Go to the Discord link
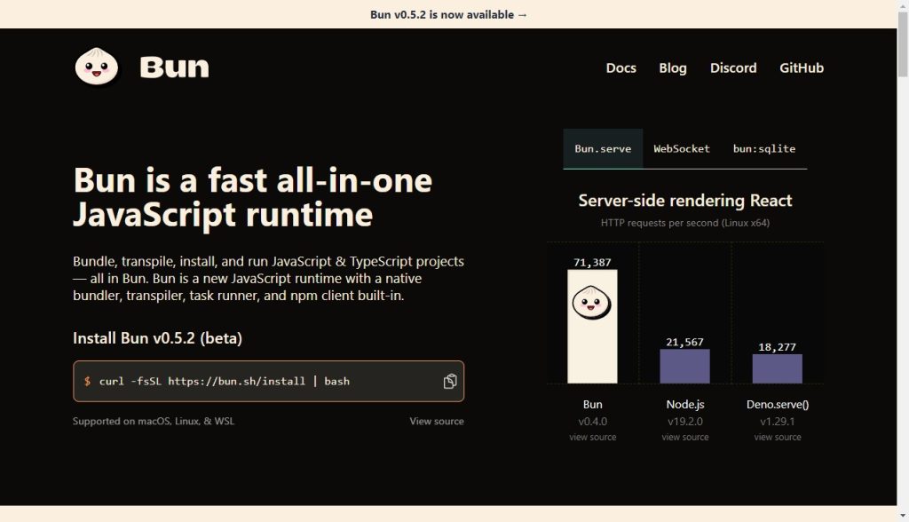The width and height of the screenshot is (909, 522). 733,67
